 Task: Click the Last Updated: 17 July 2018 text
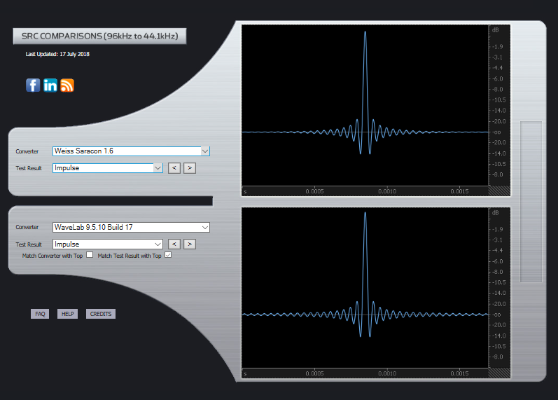coord(57,54)
